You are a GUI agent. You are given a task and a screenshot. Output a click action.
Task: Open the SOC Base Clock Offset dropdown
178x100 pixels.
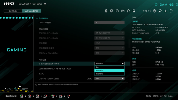pos(109,53)
